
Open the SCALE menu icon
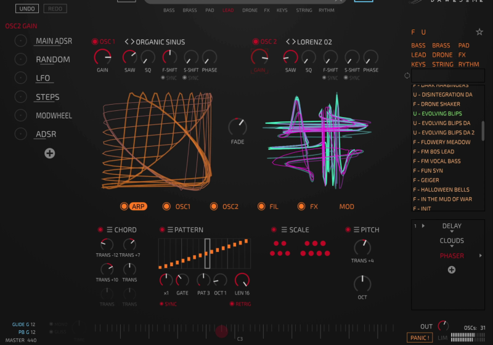point(284,230)
